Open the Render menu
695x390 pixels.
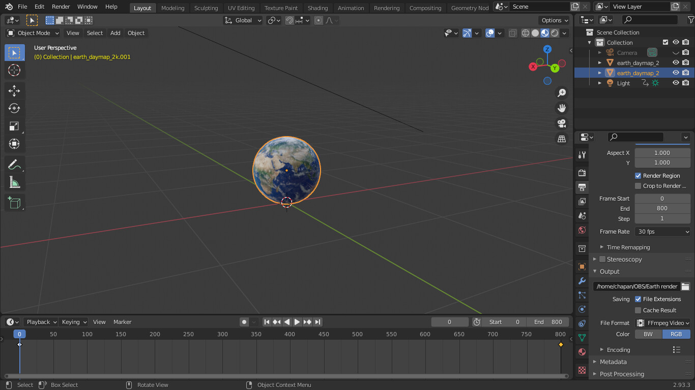tap(61, 7)
